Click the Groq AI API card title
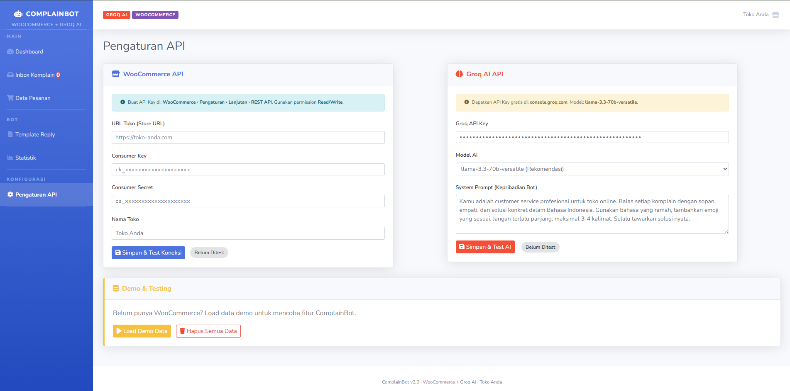Image resolution: width=790 pixels, height=391 pixels. tap(484, 74)
